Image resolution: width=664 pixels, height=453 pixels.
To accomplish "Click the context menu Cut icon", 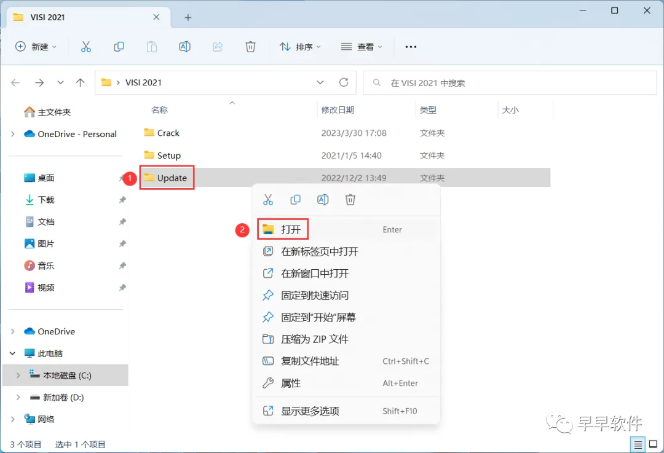I will 268,200.
